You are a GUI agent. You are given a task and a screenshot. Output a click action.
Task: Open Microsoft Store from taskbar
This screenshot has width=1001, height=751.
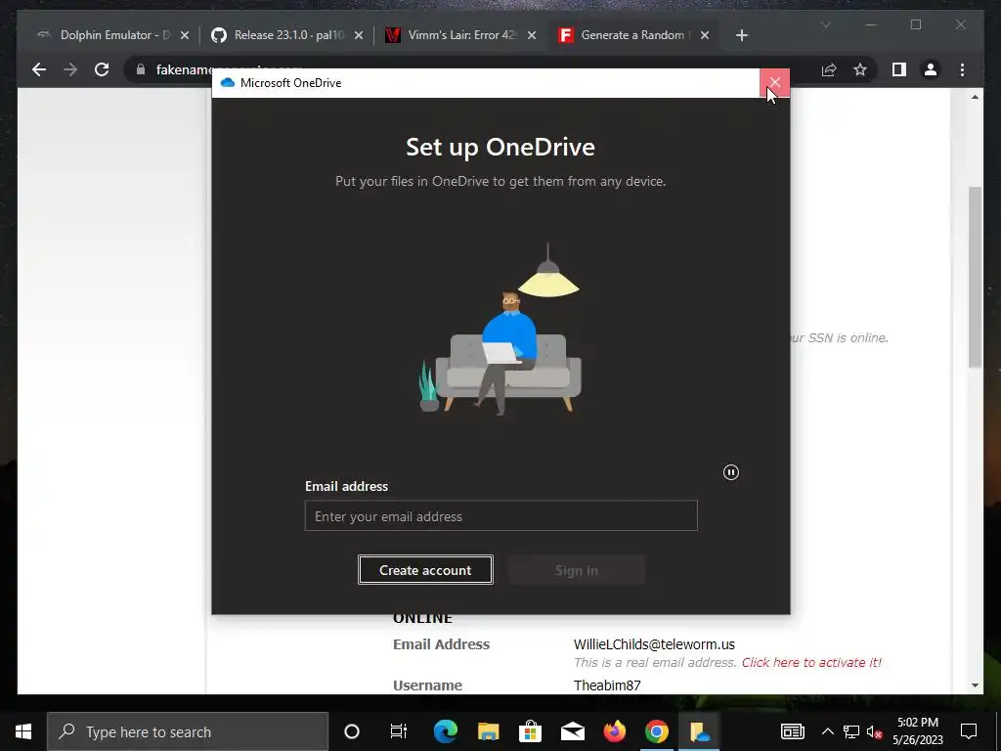tap(530, 731)
